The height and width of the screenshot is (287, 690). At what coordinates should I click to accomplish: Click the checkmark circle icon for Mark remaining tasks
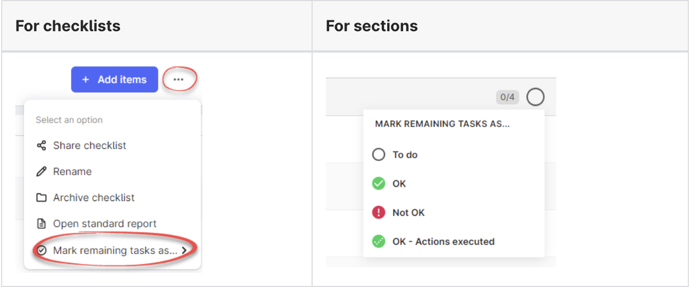[42, 250]
